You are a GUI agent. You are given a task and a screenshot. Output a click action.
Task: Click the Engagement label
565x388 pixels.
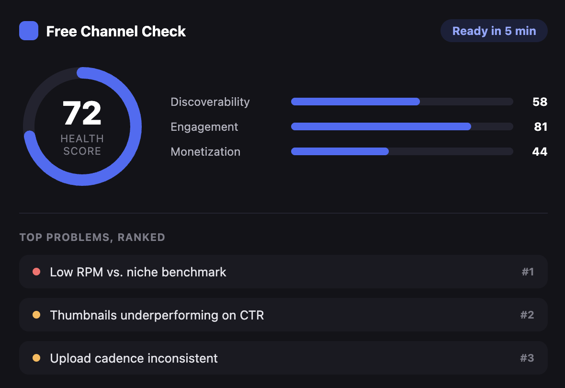click(x=204, y=127)
